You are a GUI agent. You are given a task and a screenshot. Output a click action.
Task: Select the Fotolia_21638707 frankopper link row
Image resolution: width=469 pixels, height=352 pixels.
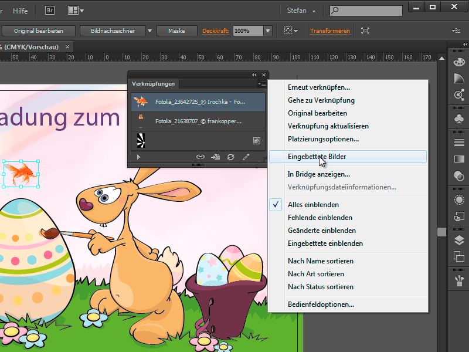tap(198, 121)
